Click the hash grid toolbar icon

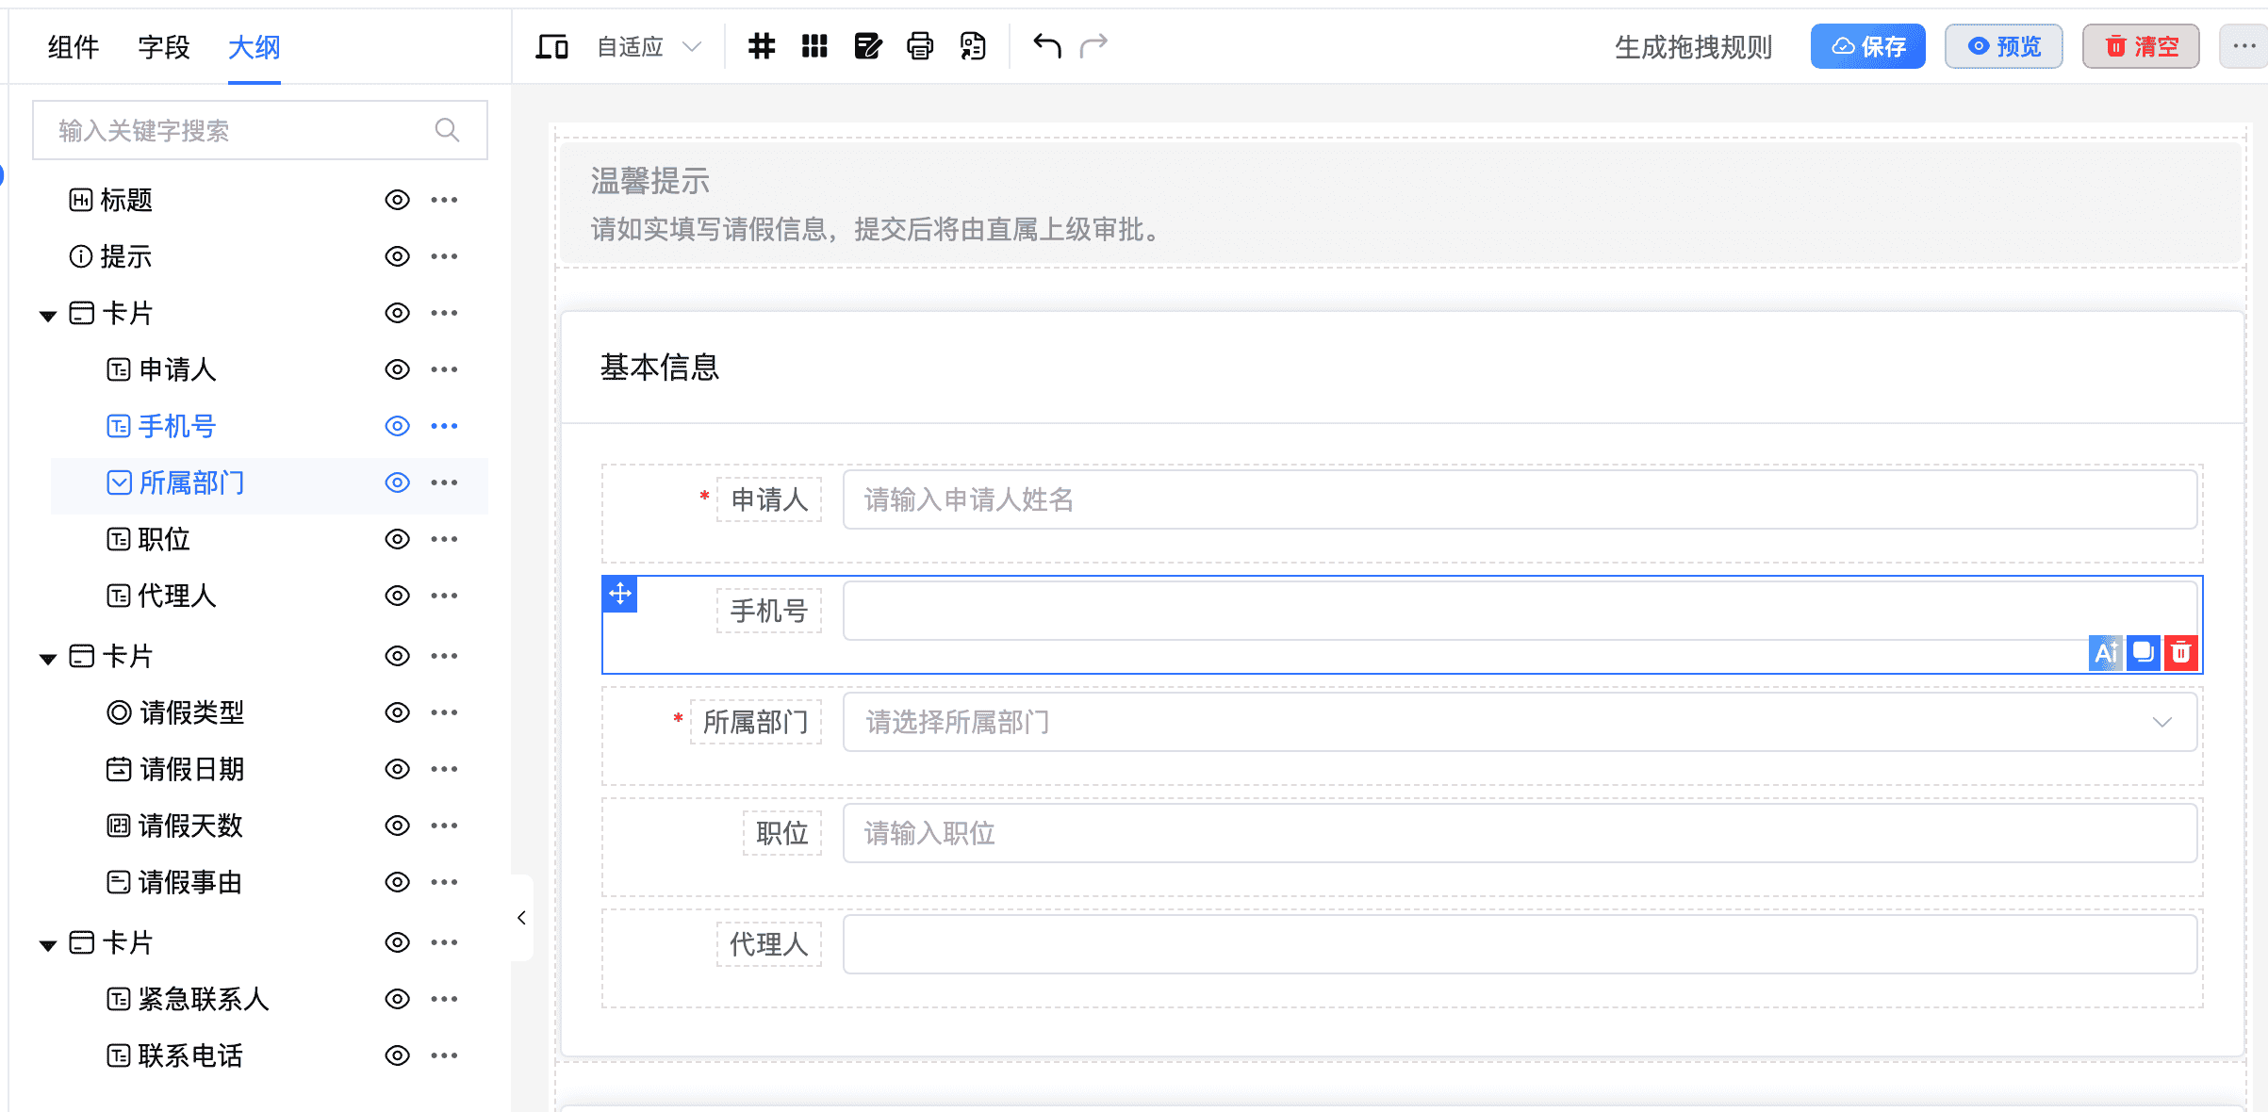(762, 46)
